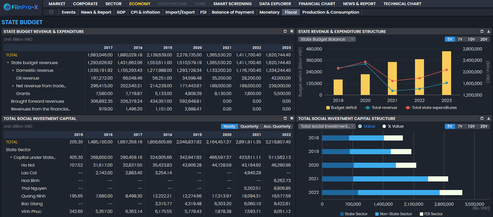The image size is (493, 217).
Task: Download the State Revenue & Expenditure Structure chart
Action: [x=489, y=31]
